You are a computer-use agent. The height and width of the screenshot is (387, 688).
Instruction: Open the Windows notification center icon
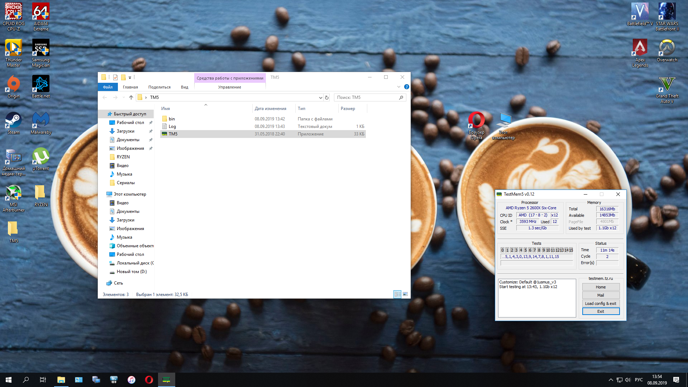(676, 380)
